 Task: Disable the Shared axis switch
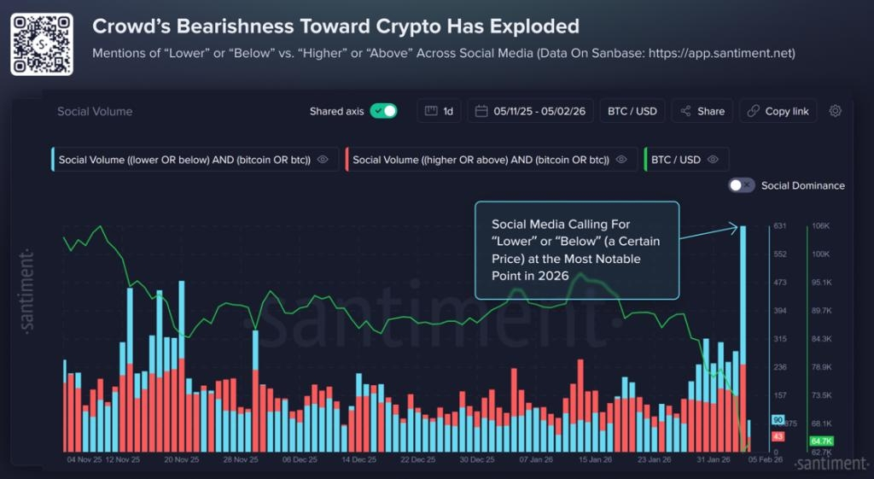[383, 111]
